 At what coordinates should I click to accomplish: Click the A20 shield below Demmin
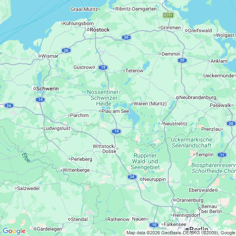pos(182,60)
